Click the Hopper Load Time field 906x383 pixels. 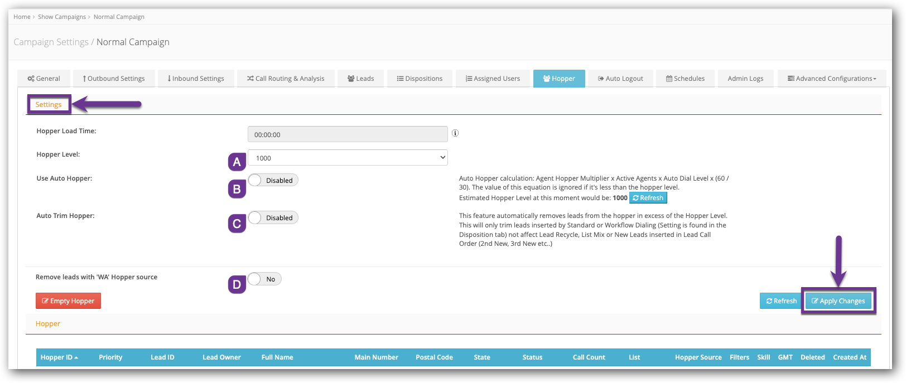click(x=348, y=134)
